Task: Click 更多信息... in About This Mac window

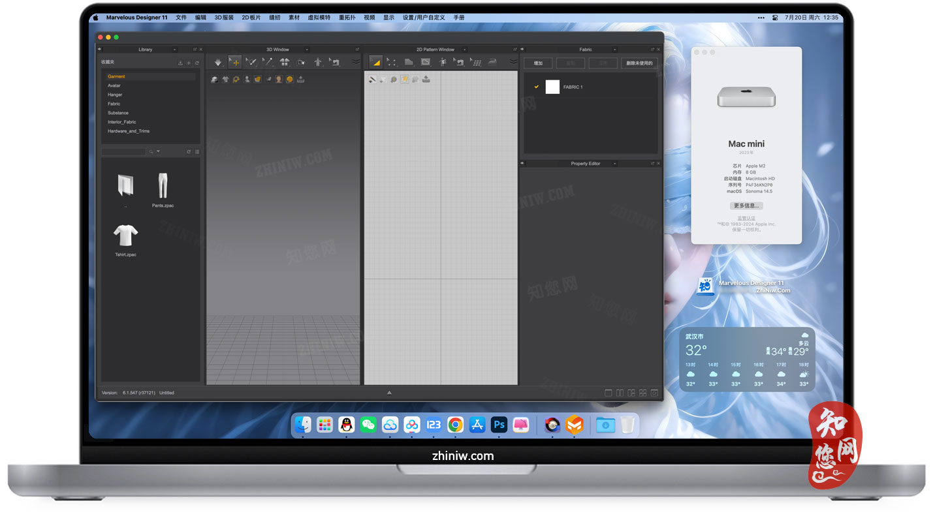Action: pyautogui.click(x=746, y=206)
